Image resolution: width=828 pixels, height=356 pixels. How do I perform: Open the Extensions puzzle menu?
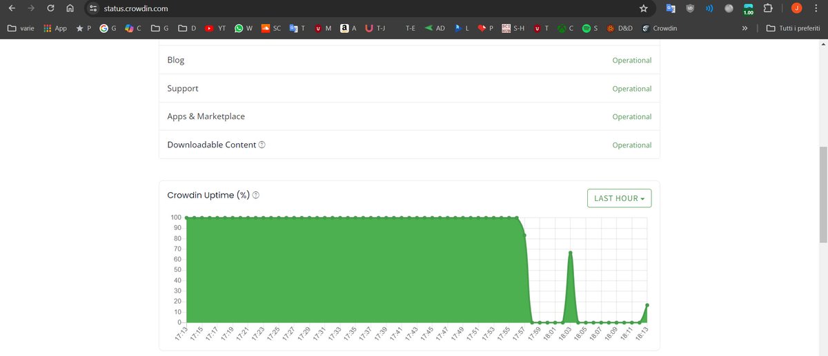click(769, 9)
